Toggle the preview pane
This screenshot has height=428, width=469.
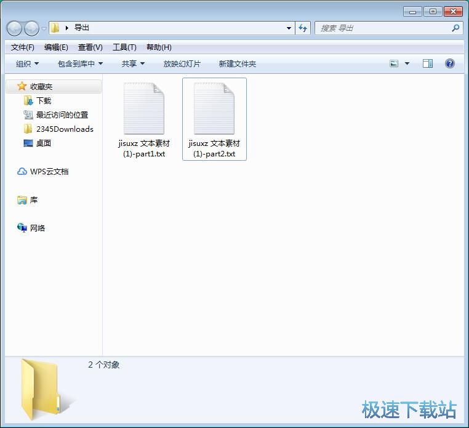pyautogui.click(x=427, y=63)
